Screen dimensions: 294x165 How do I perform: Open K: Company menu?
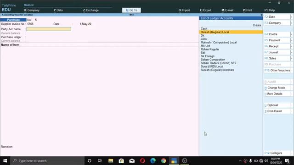point(32,10)
